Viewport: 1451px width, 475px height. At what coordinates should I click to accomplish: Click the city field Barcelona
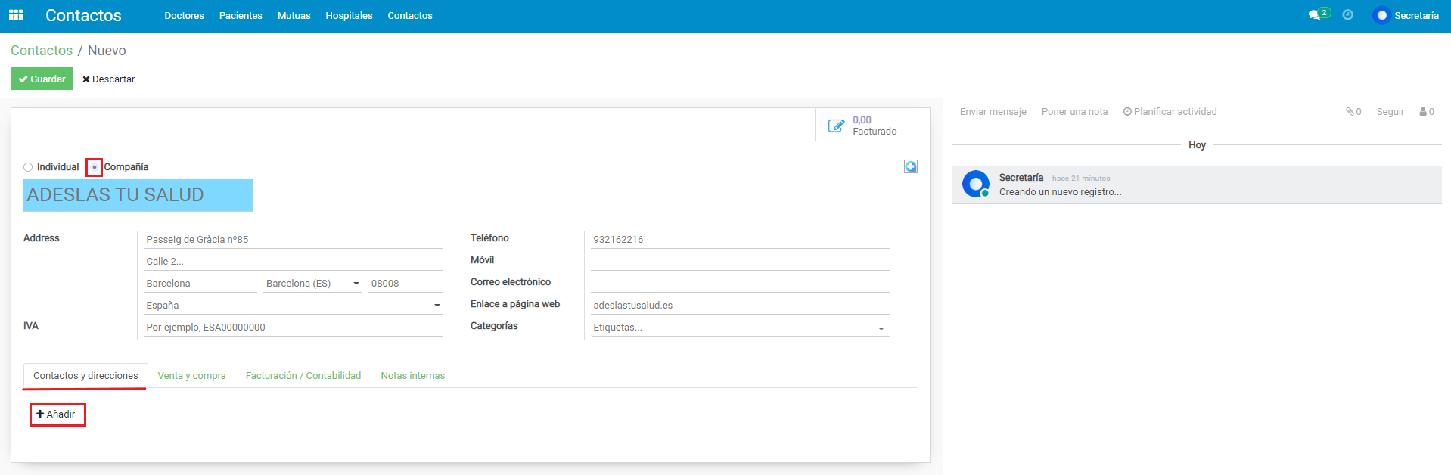click(200, 284)
